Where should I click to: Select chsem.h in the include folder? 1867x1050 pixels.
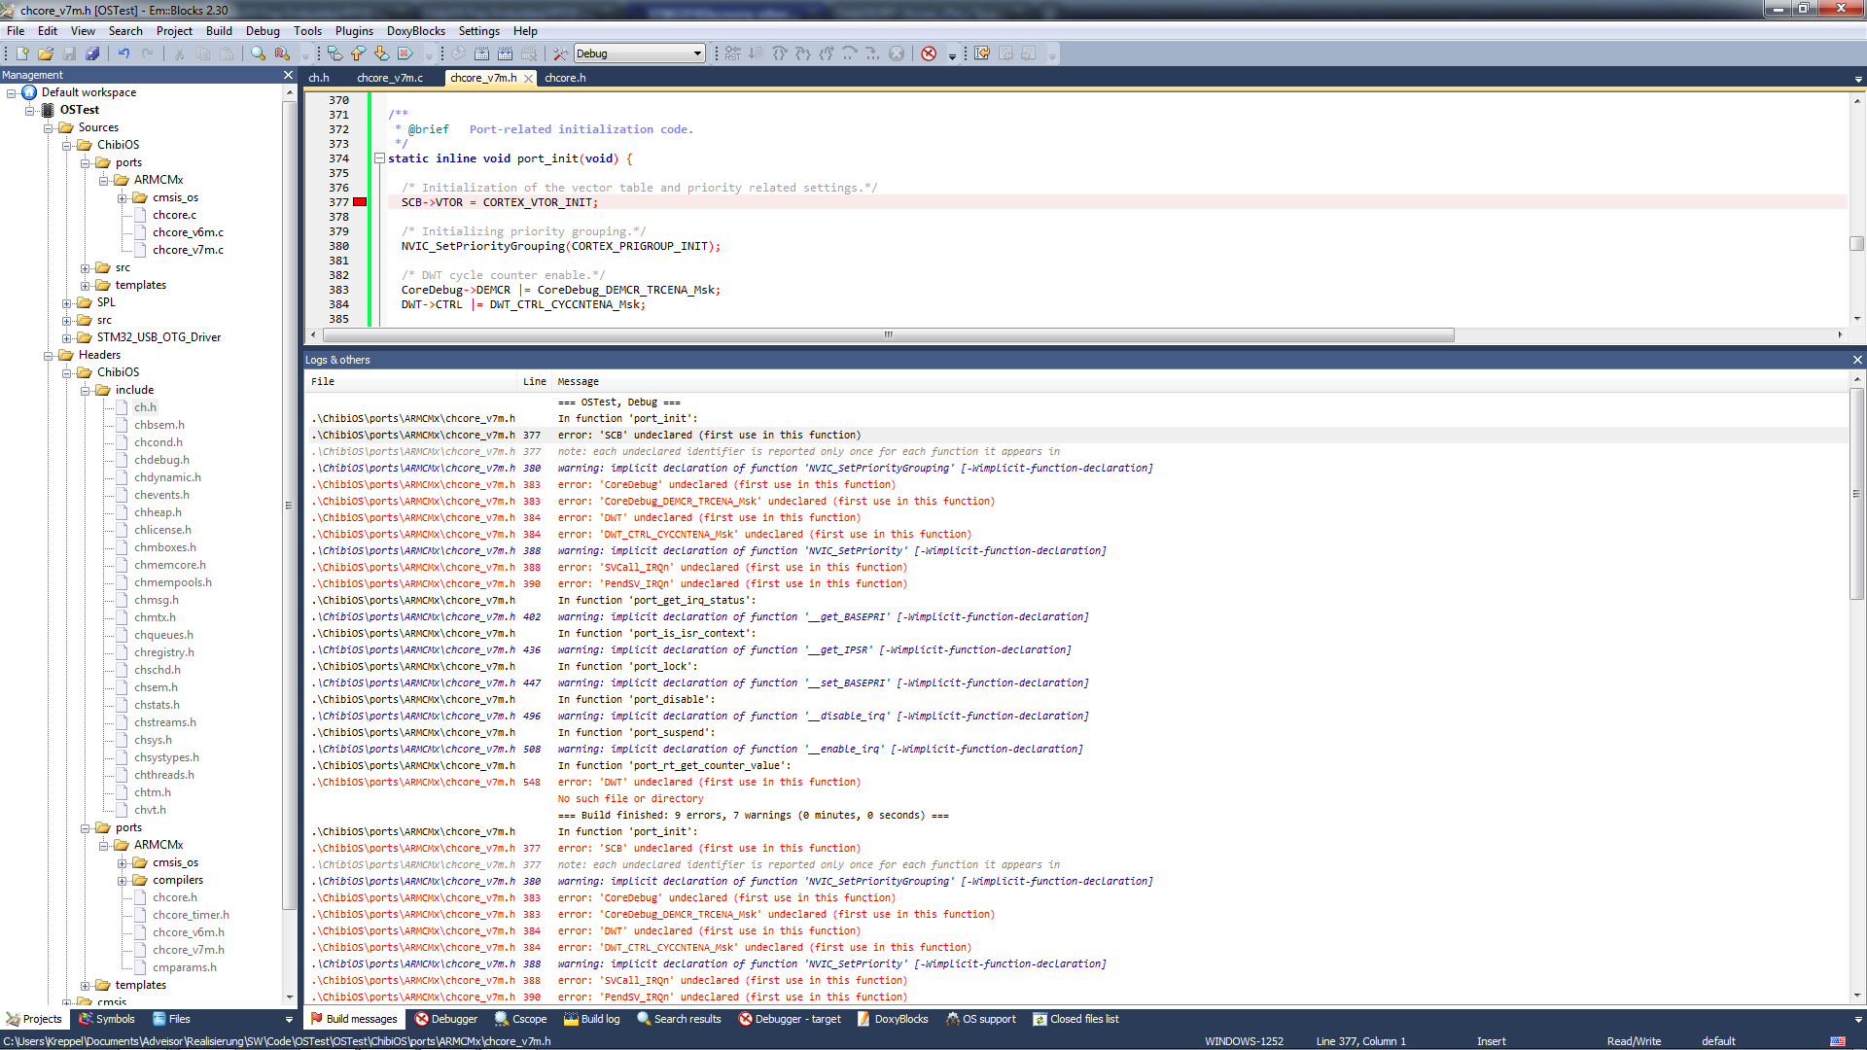[156, 687]
